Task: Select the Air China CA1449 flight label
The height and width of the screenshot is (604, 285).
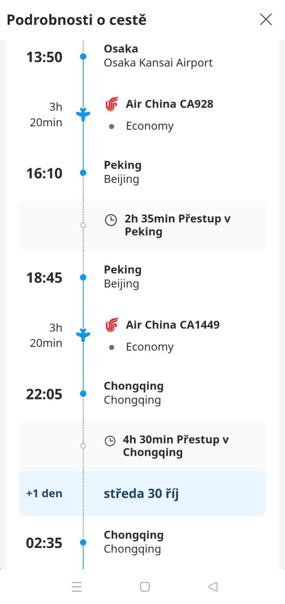Action: tap(173, 325)
